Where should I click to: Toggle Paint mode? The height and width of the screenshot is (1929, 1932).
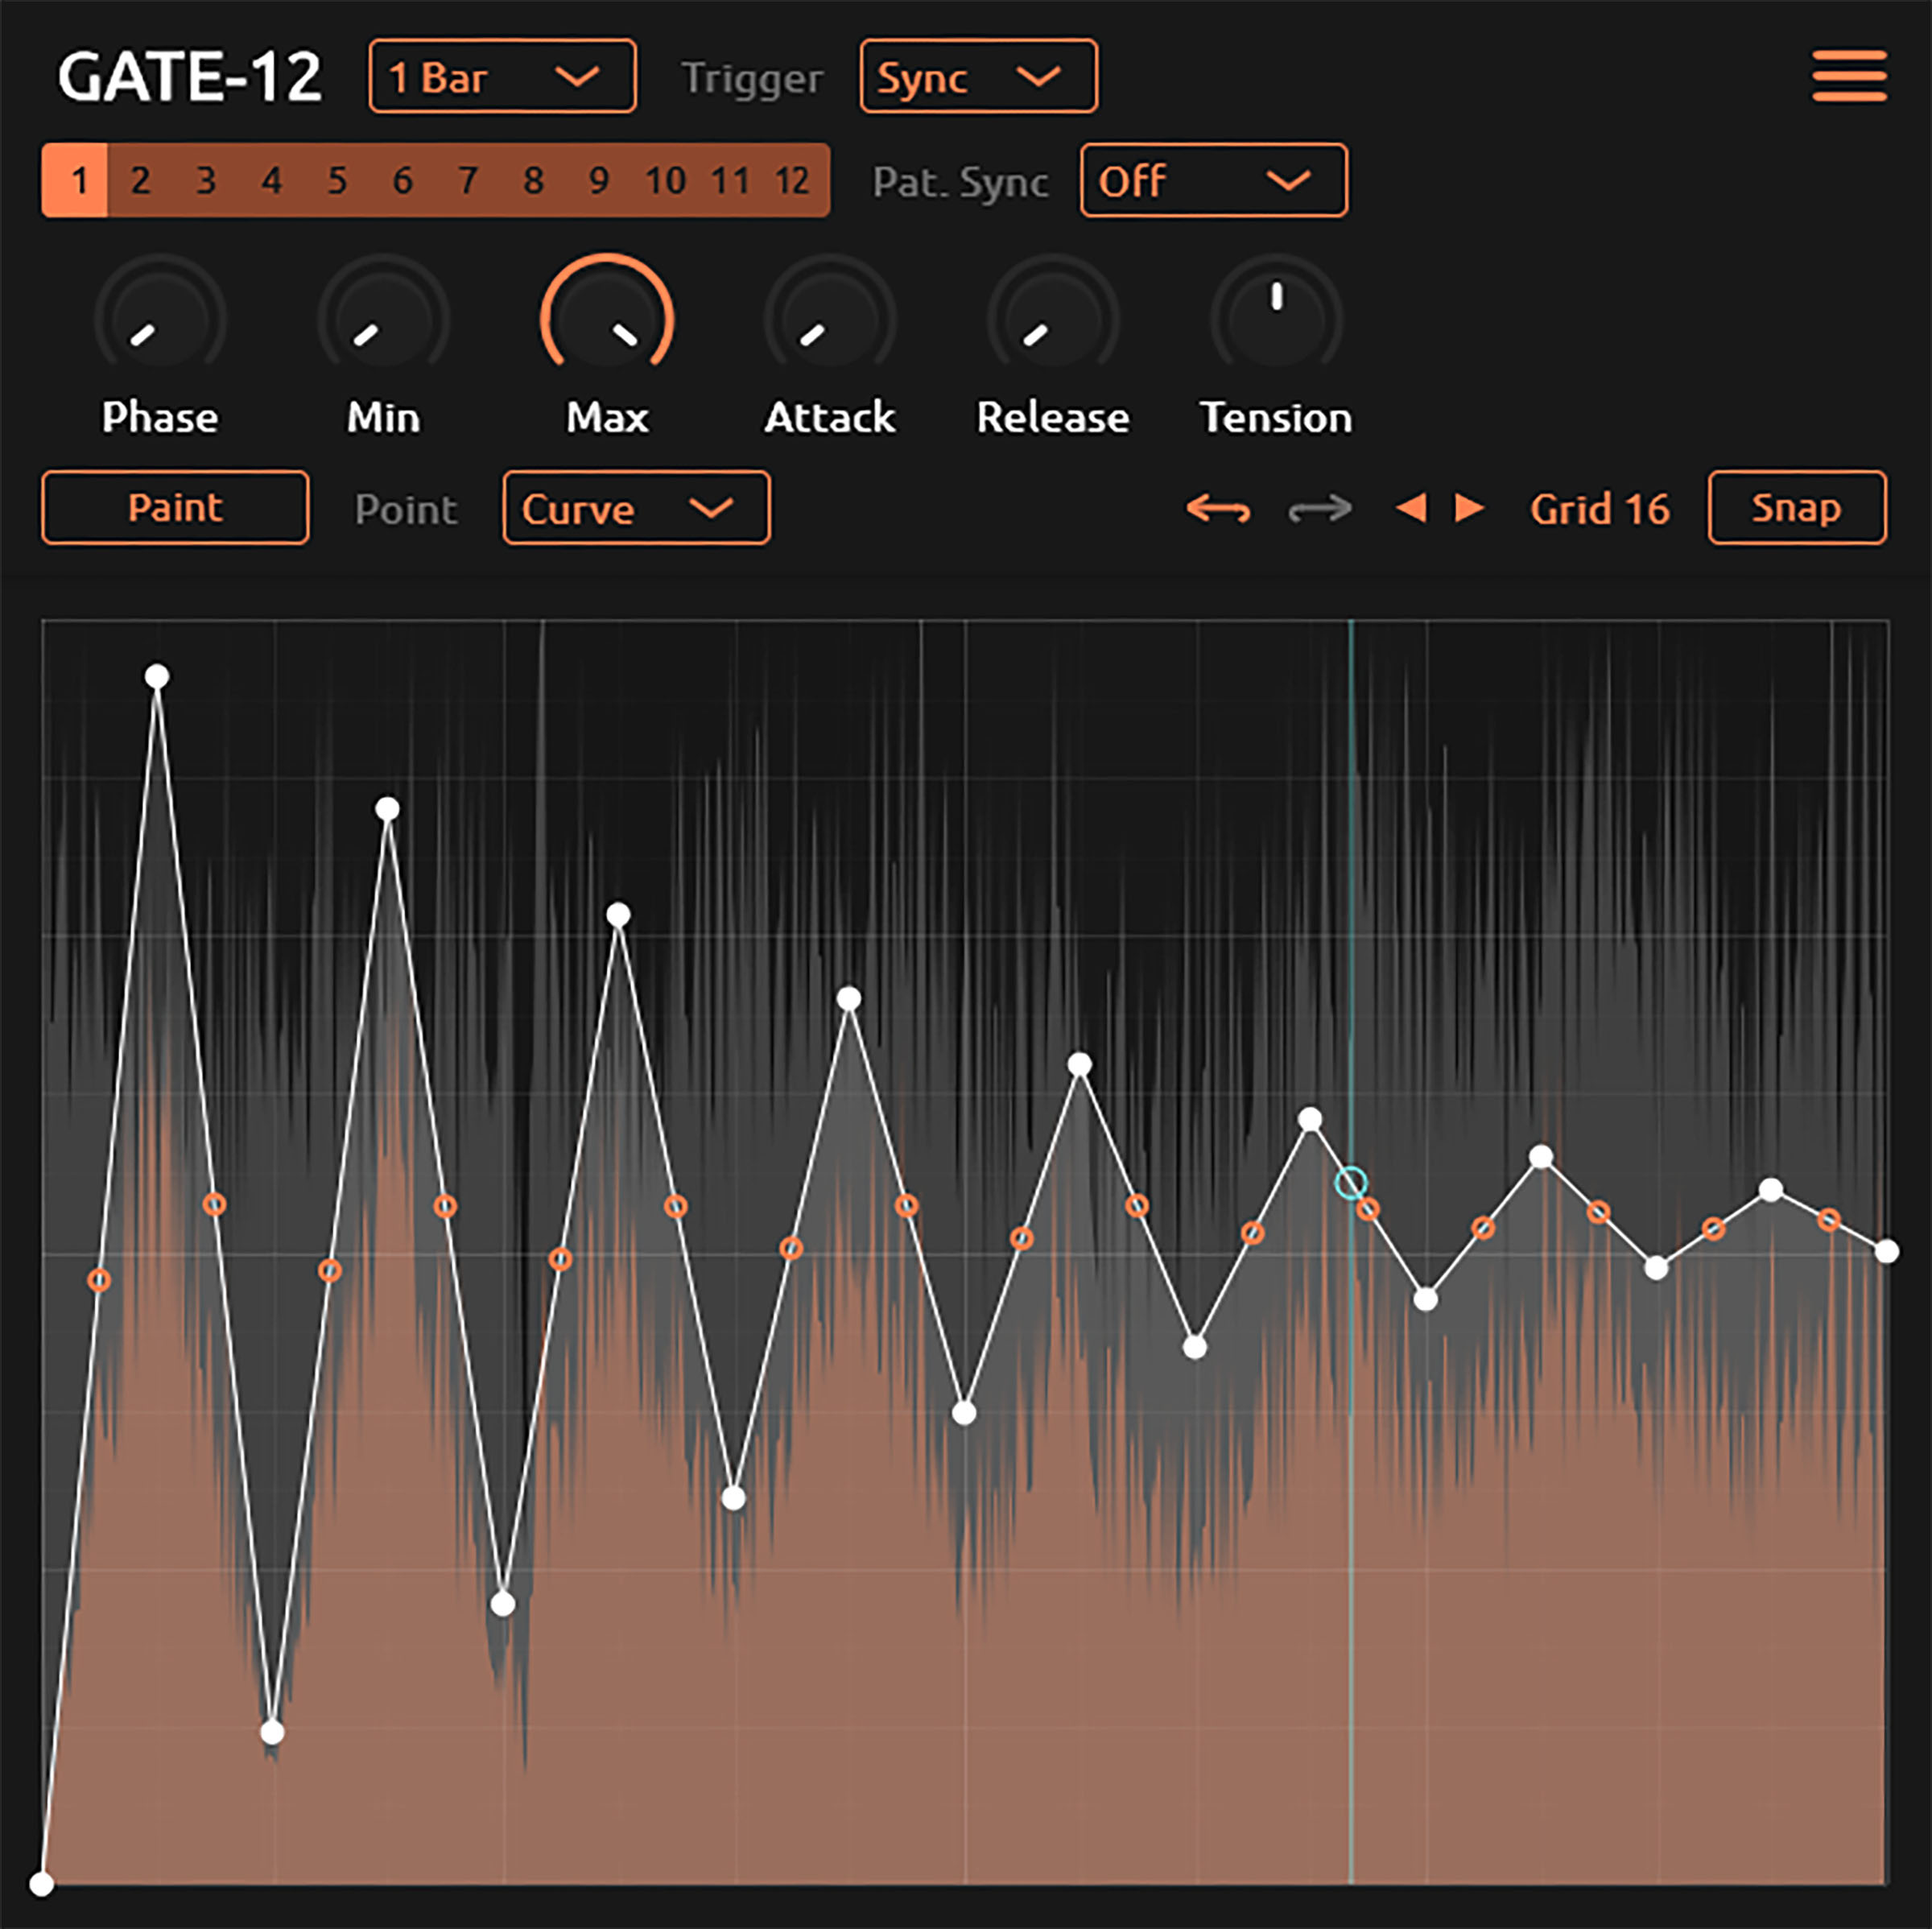pos(175,508)
